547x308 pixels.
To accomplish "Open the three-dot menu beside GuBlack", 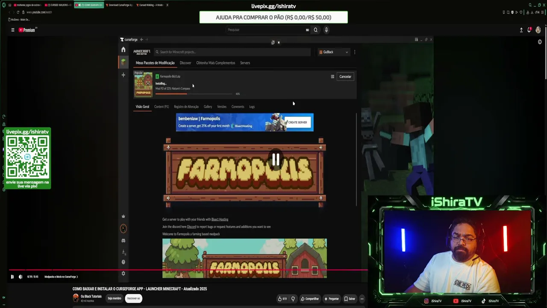I will (354, 52).
